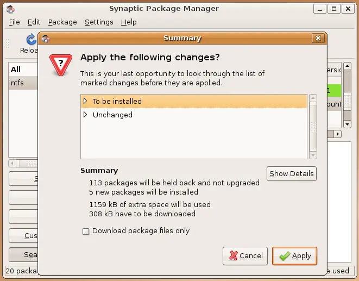
Task: Click the package list scroll-down arrow
Action: [x=348, y=124]
